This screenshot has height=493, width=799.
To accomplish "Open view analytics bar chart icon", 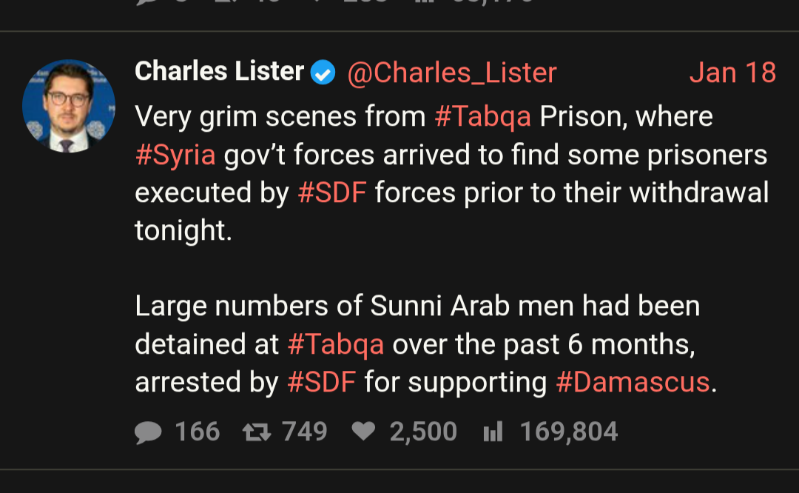I will [493, 432].
